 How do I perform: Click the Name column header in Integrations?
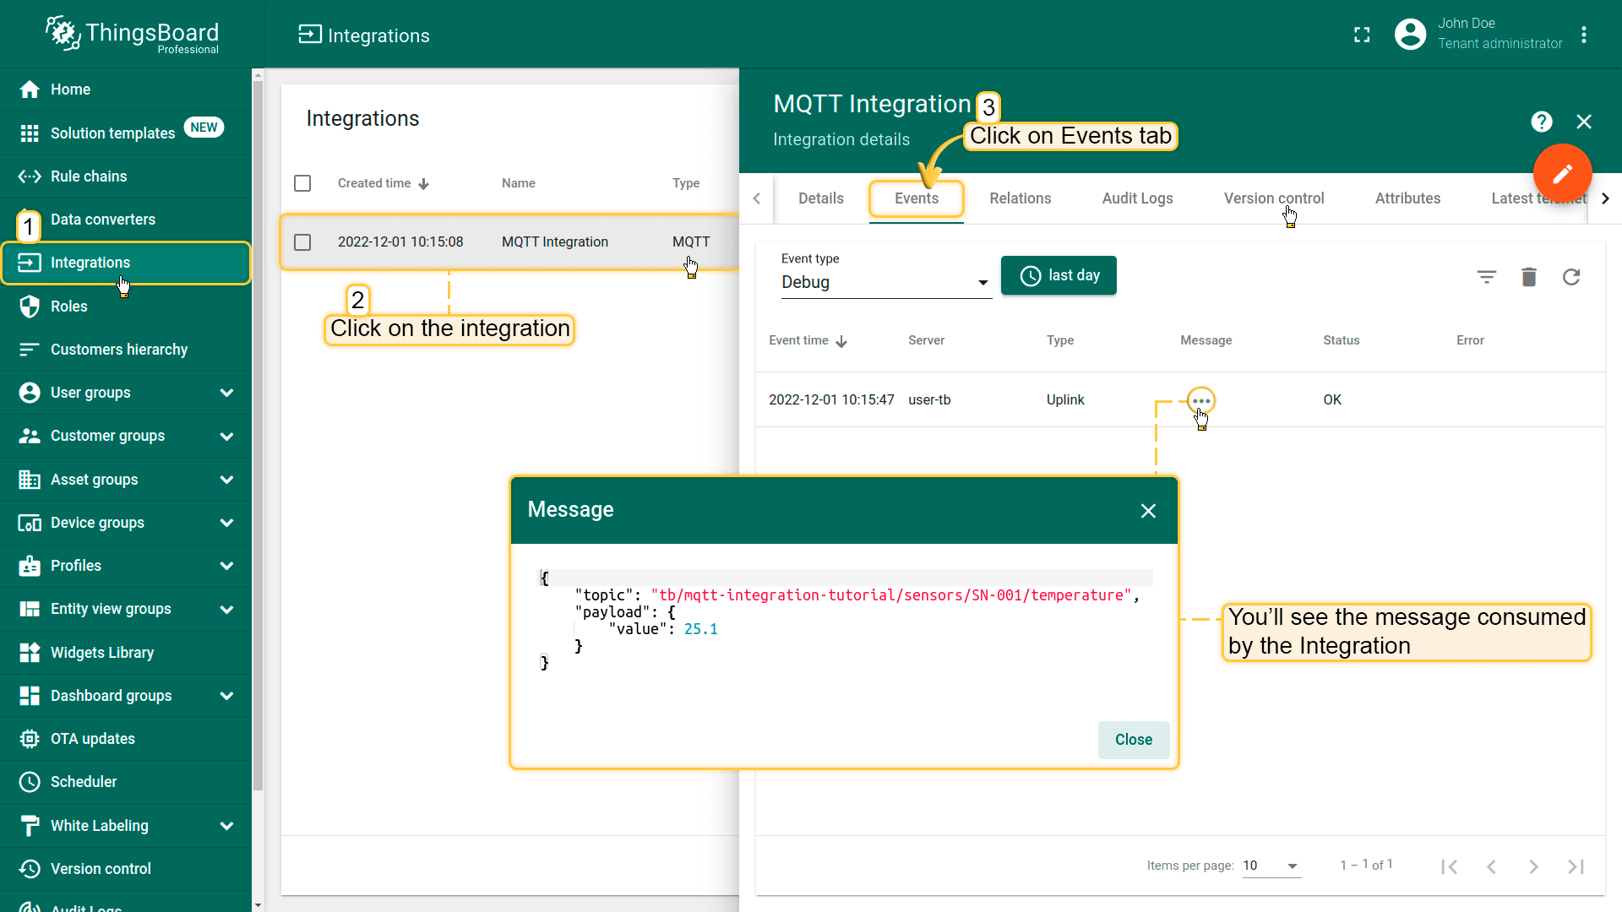(x=518, y=183)
